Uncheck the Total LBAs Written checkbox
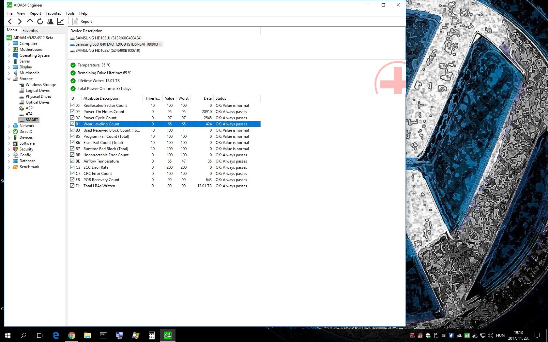Image resolution: width=548 pixels, height=342 pixels. pos(72,186)
